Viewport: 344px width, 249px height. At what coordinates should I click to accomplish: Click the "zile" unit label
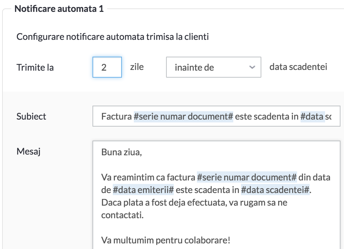tap(137, 67)
